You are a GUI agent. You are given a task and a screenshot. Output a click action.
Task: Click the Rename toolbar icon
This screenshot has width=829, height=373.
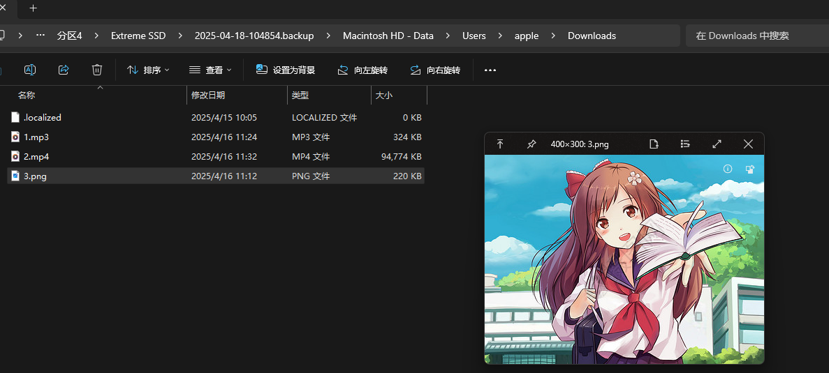(30, 70)
